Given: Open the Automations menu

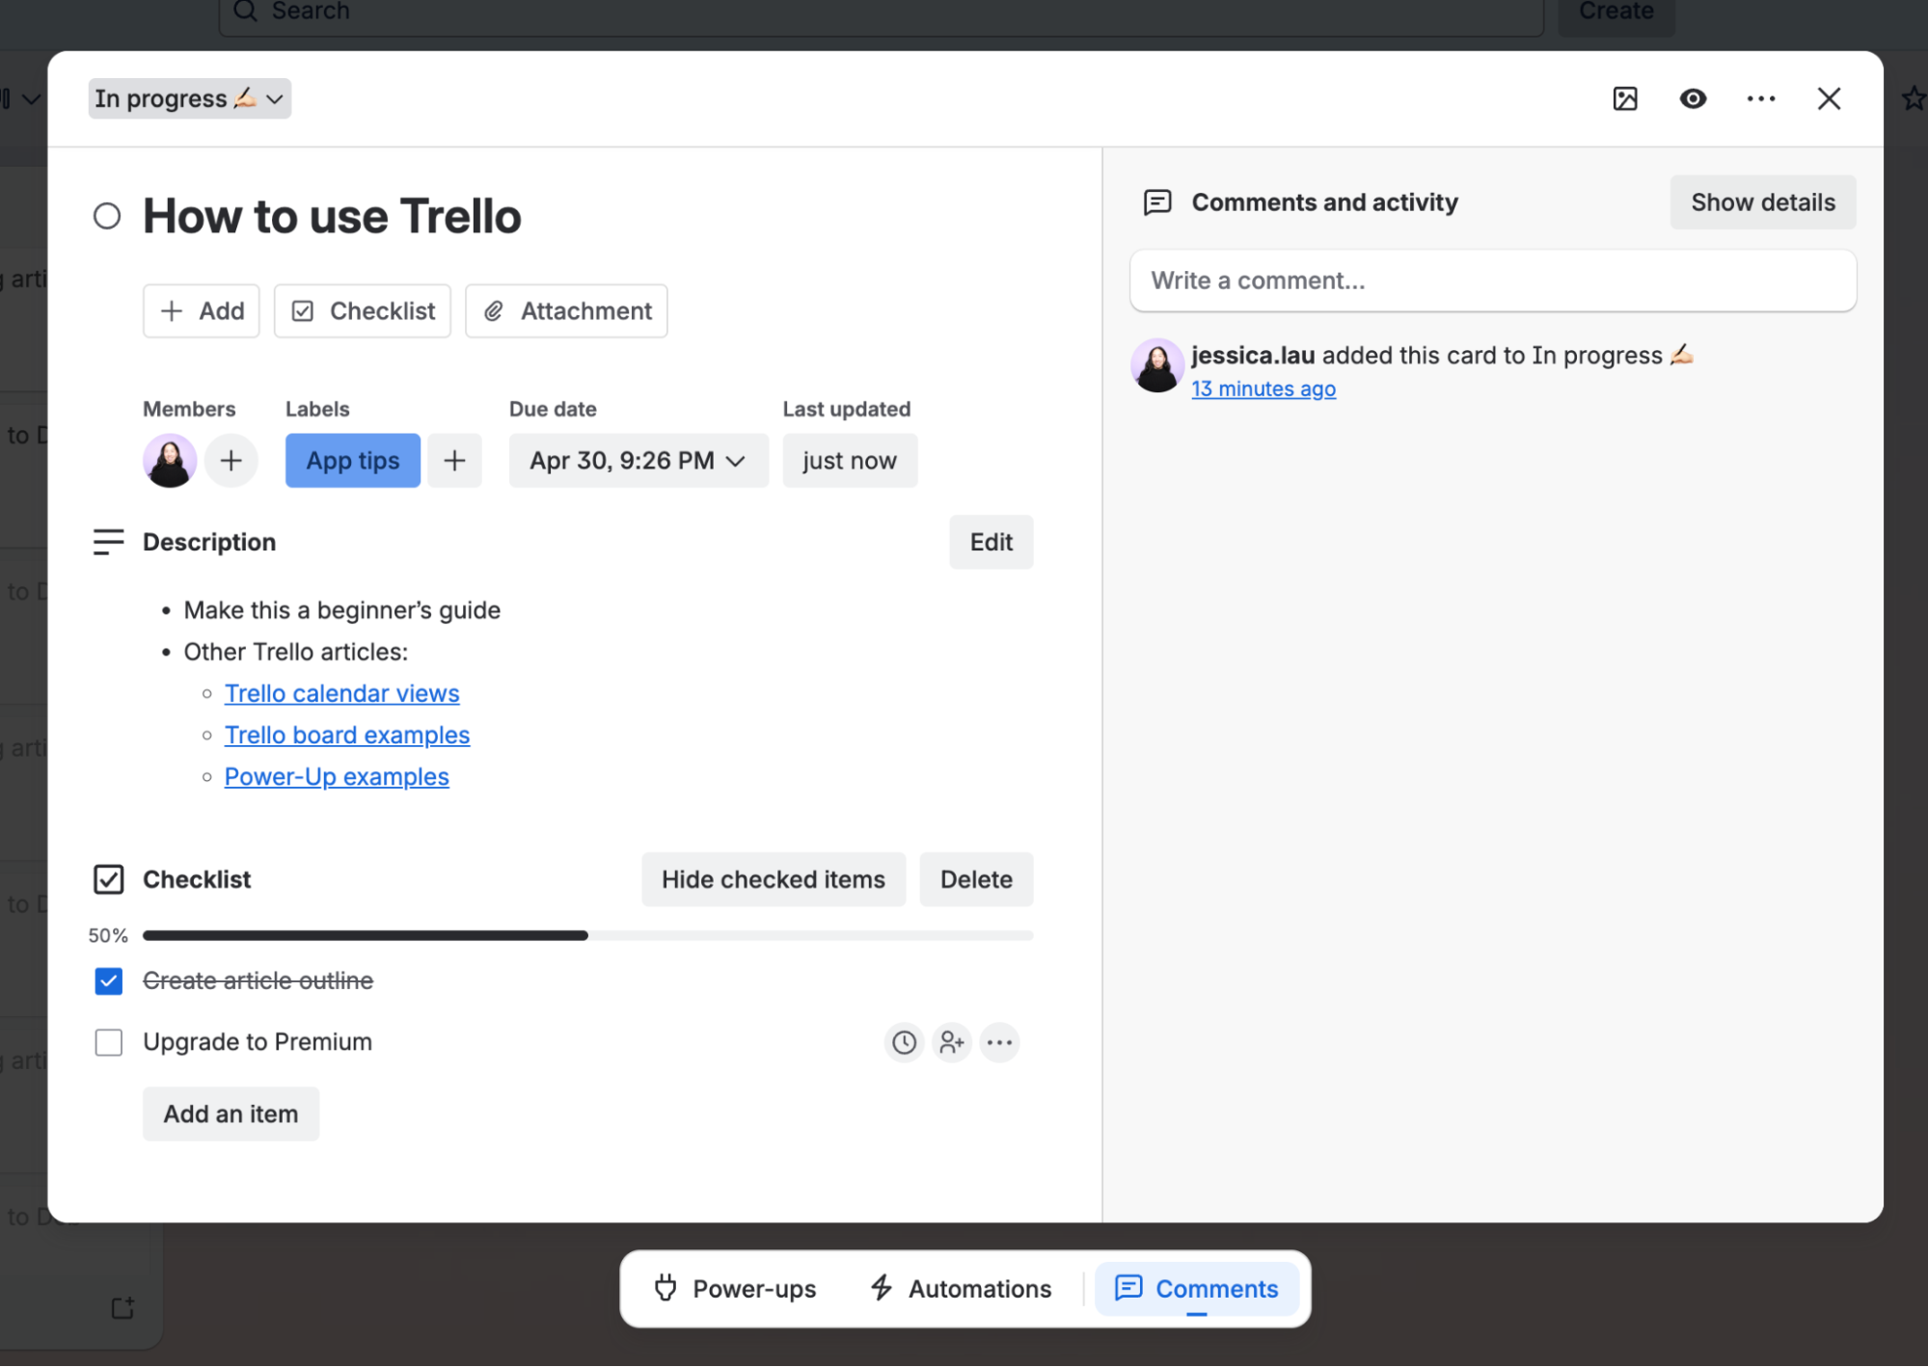Looking at the screenshot, I should [x=959, y=1288].
